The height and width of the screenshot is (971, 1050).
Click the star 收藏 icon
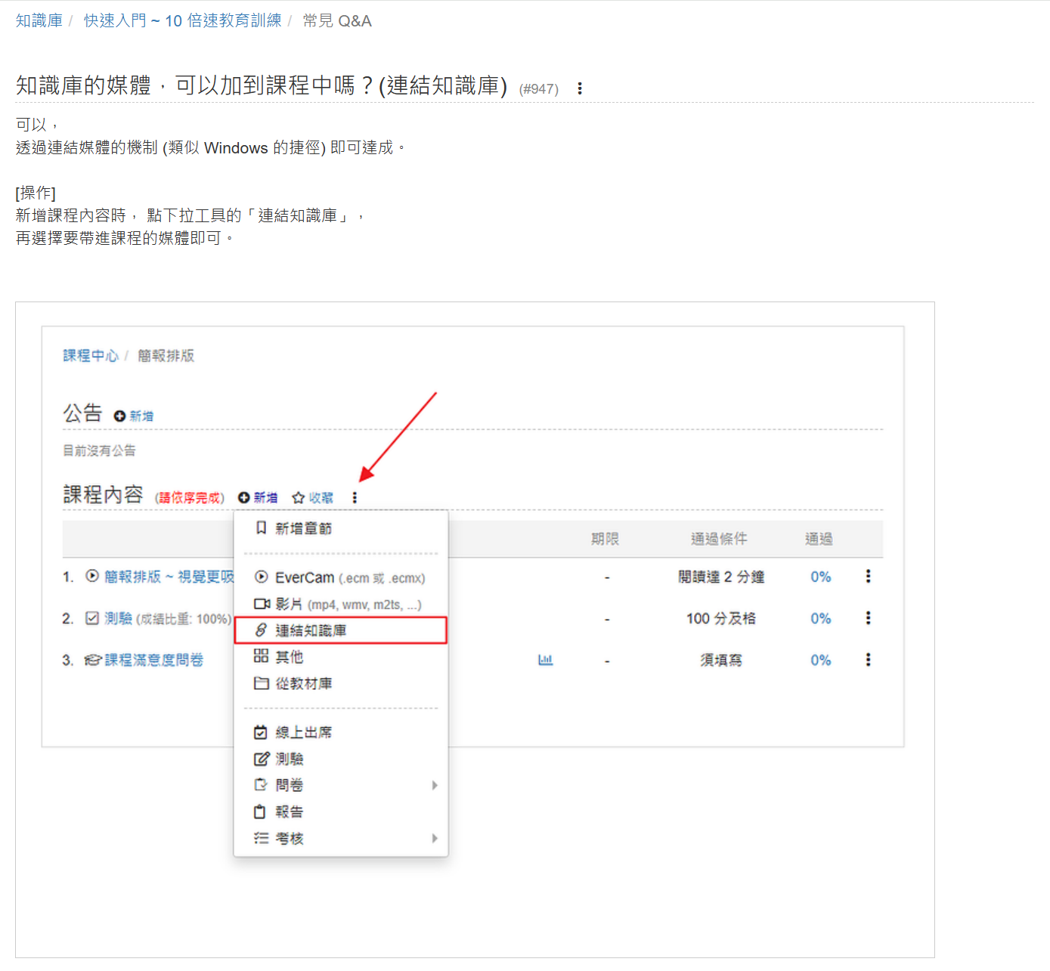point(299,497)
